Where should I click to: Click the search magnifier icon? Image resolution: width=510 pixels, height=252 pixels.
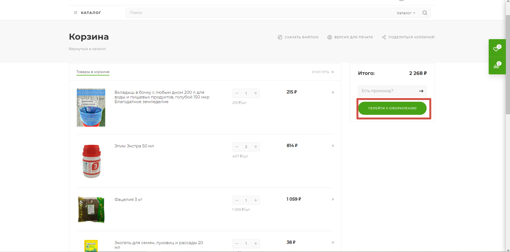424,13
